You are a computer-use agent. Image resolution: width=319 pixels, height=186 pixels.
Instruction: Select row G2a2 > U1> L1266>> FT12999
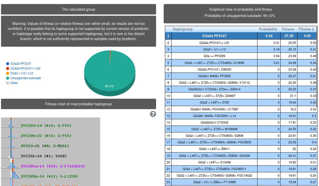[x=241, y=182]
